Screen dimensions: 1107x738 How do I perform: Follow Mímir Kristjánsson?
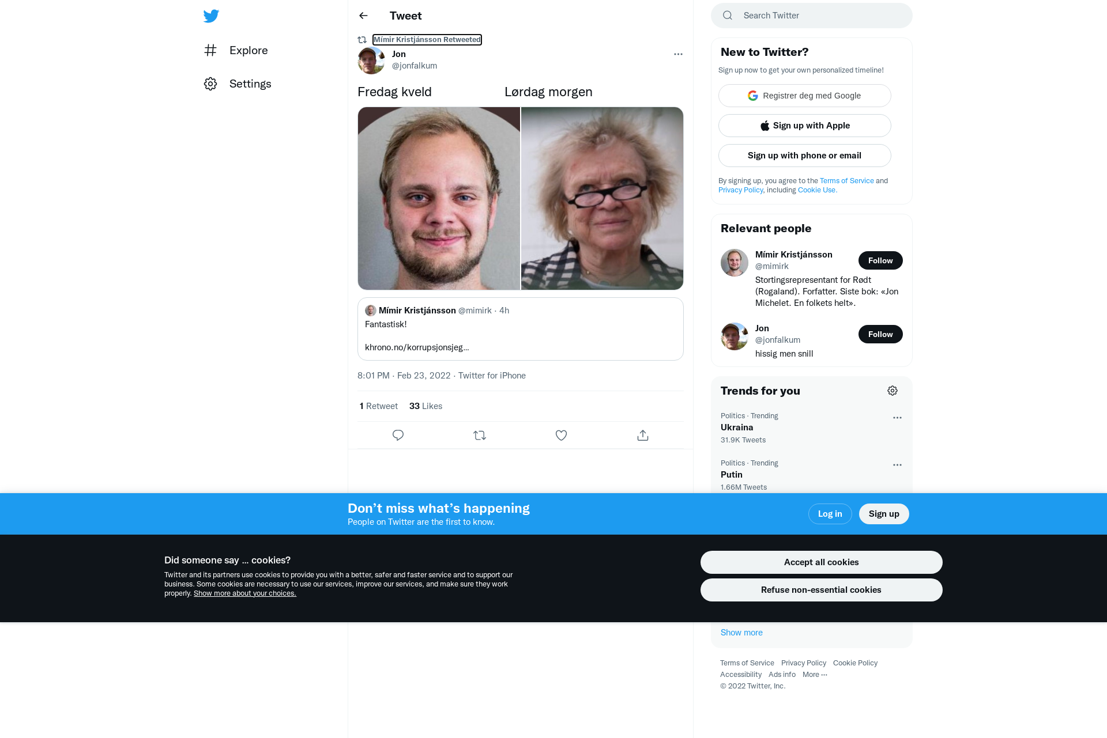click(880, 260)
